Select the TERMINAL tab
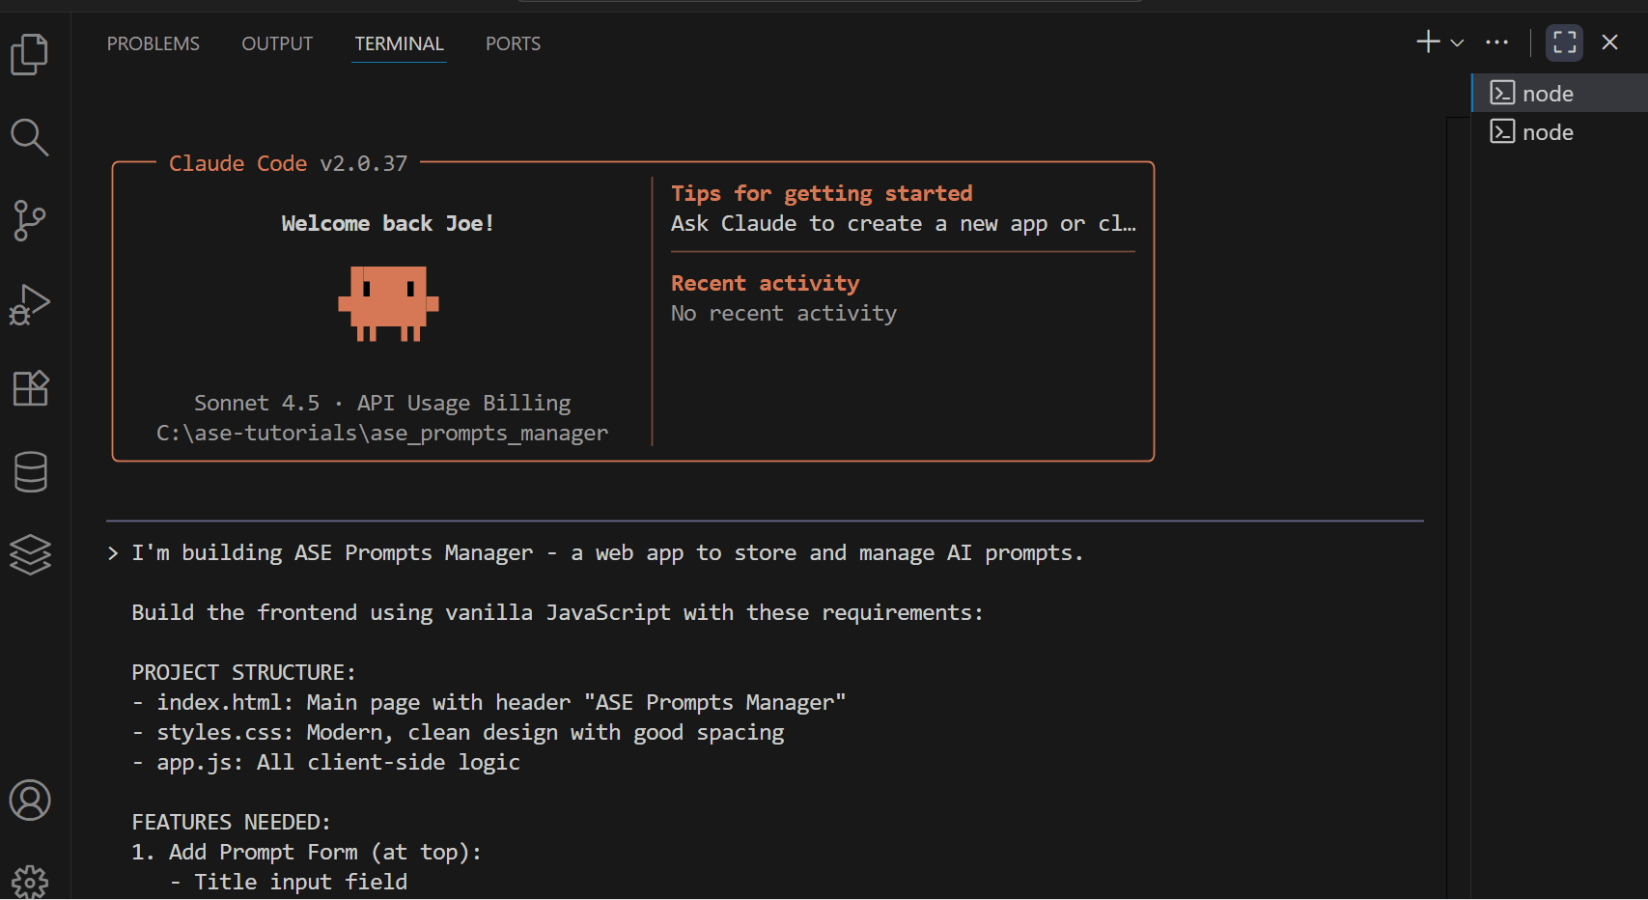Screen dimensions: 1648x900 [x=399, y=43]
